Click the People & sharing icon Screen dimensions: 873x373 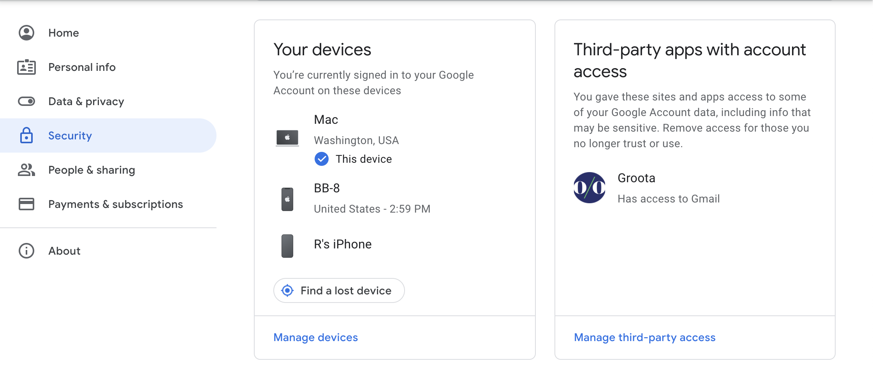pos(26,170)
